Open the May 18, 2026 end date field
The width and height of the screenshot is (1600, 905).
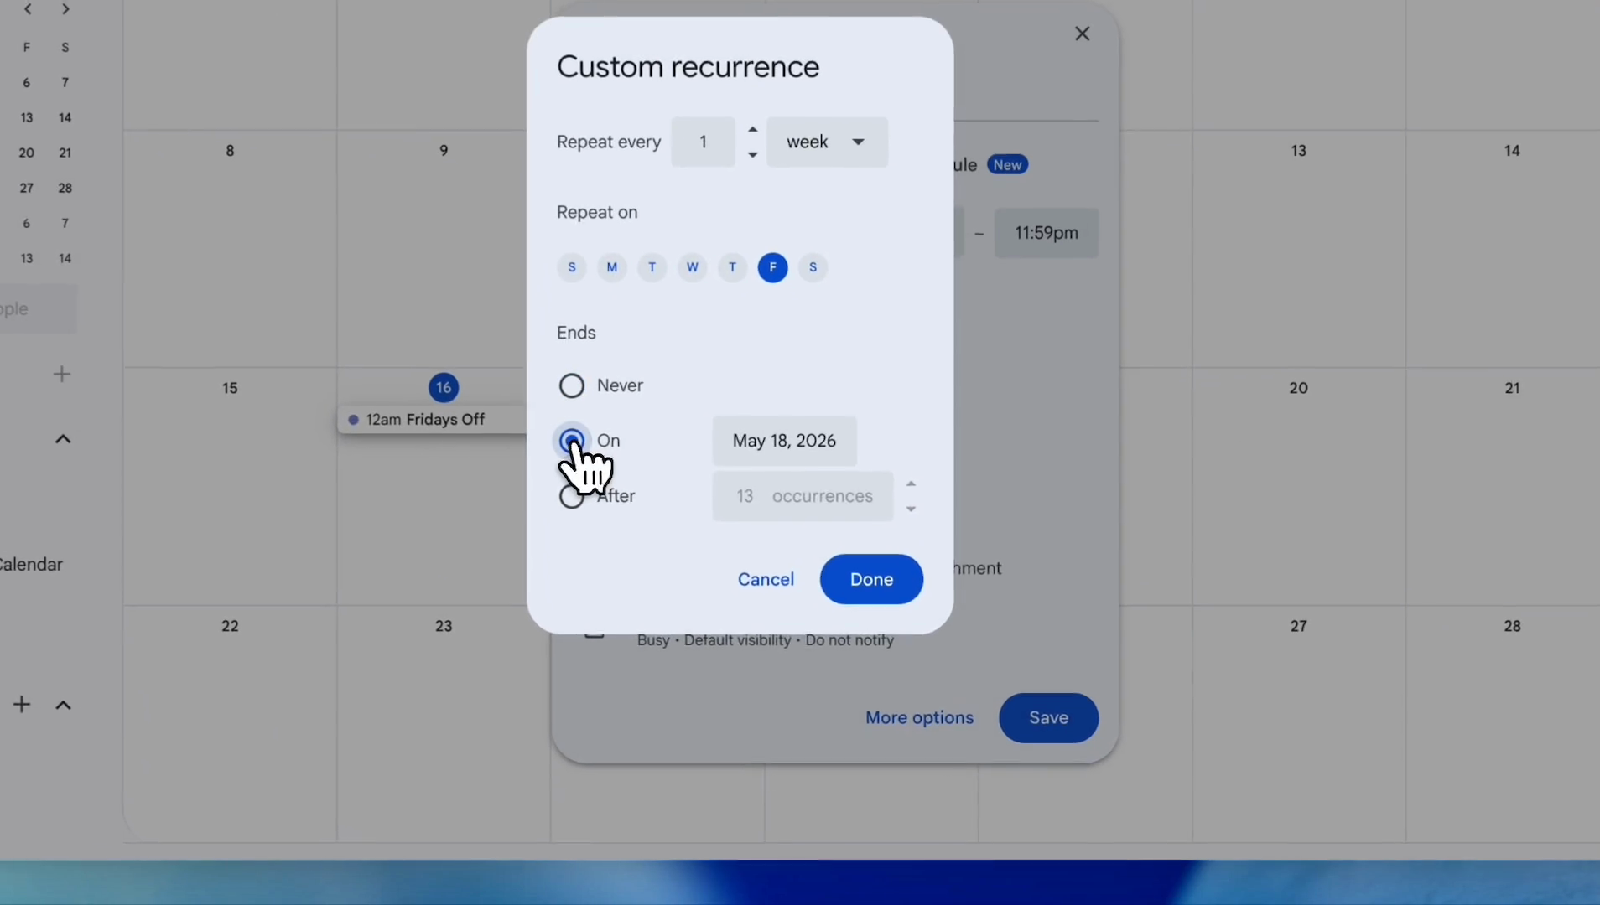coord(784,441)
